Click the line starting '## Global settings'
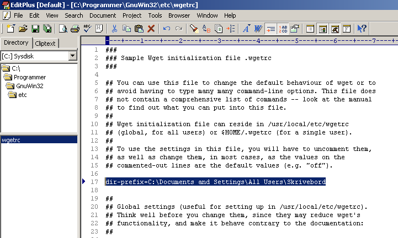 237,207
